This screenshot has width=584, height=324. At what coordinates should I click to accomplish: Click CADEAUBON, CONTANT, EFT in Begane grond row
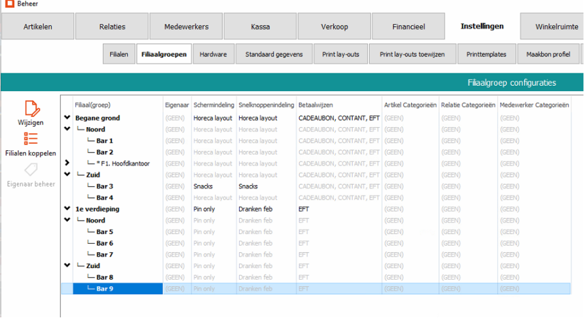(339, 118)
